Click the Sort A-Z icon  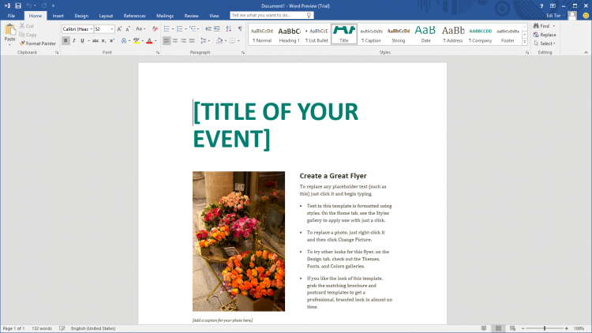click(228, 29)
